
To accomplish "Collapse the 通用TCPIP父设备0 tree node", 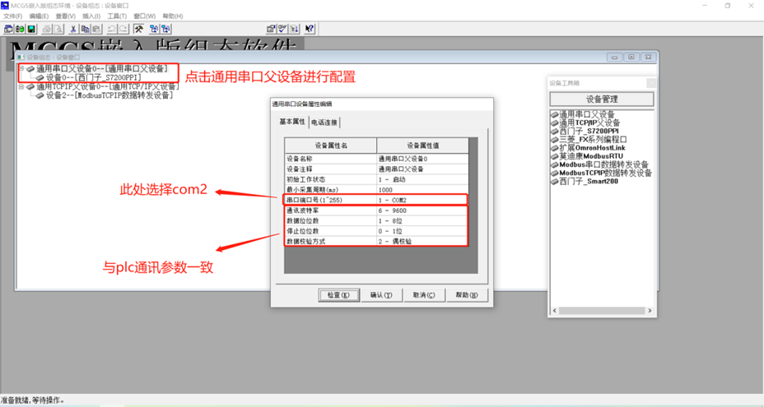I will tap(21, 86).
